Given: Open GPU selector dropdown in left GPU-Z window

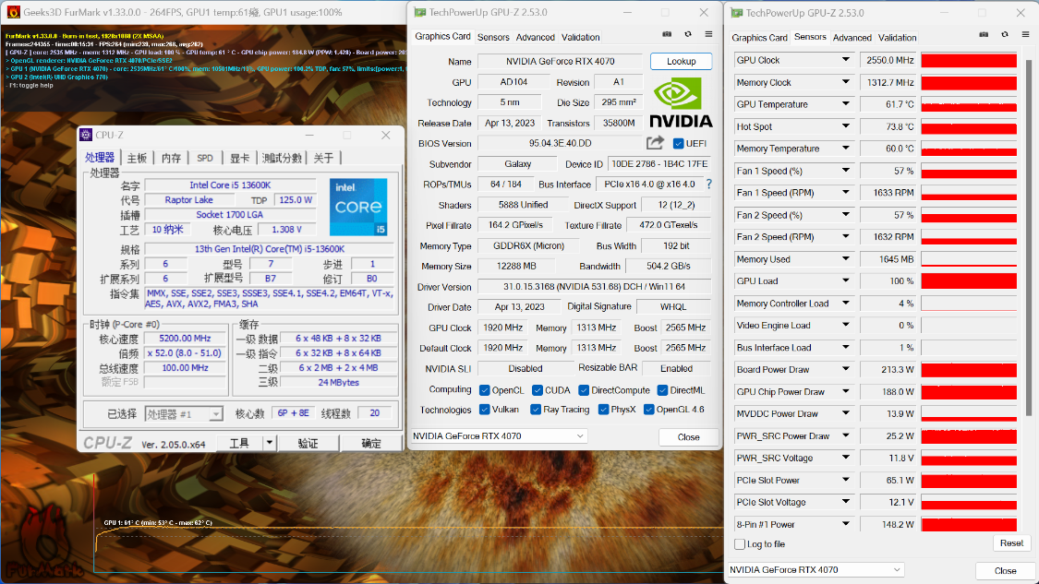Looking at the screenshot, I should pyautogui.click(x=500, y=435).
